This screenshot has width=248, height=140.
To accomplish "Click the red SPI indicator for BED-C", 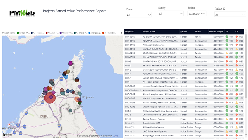I will point(227,65).
